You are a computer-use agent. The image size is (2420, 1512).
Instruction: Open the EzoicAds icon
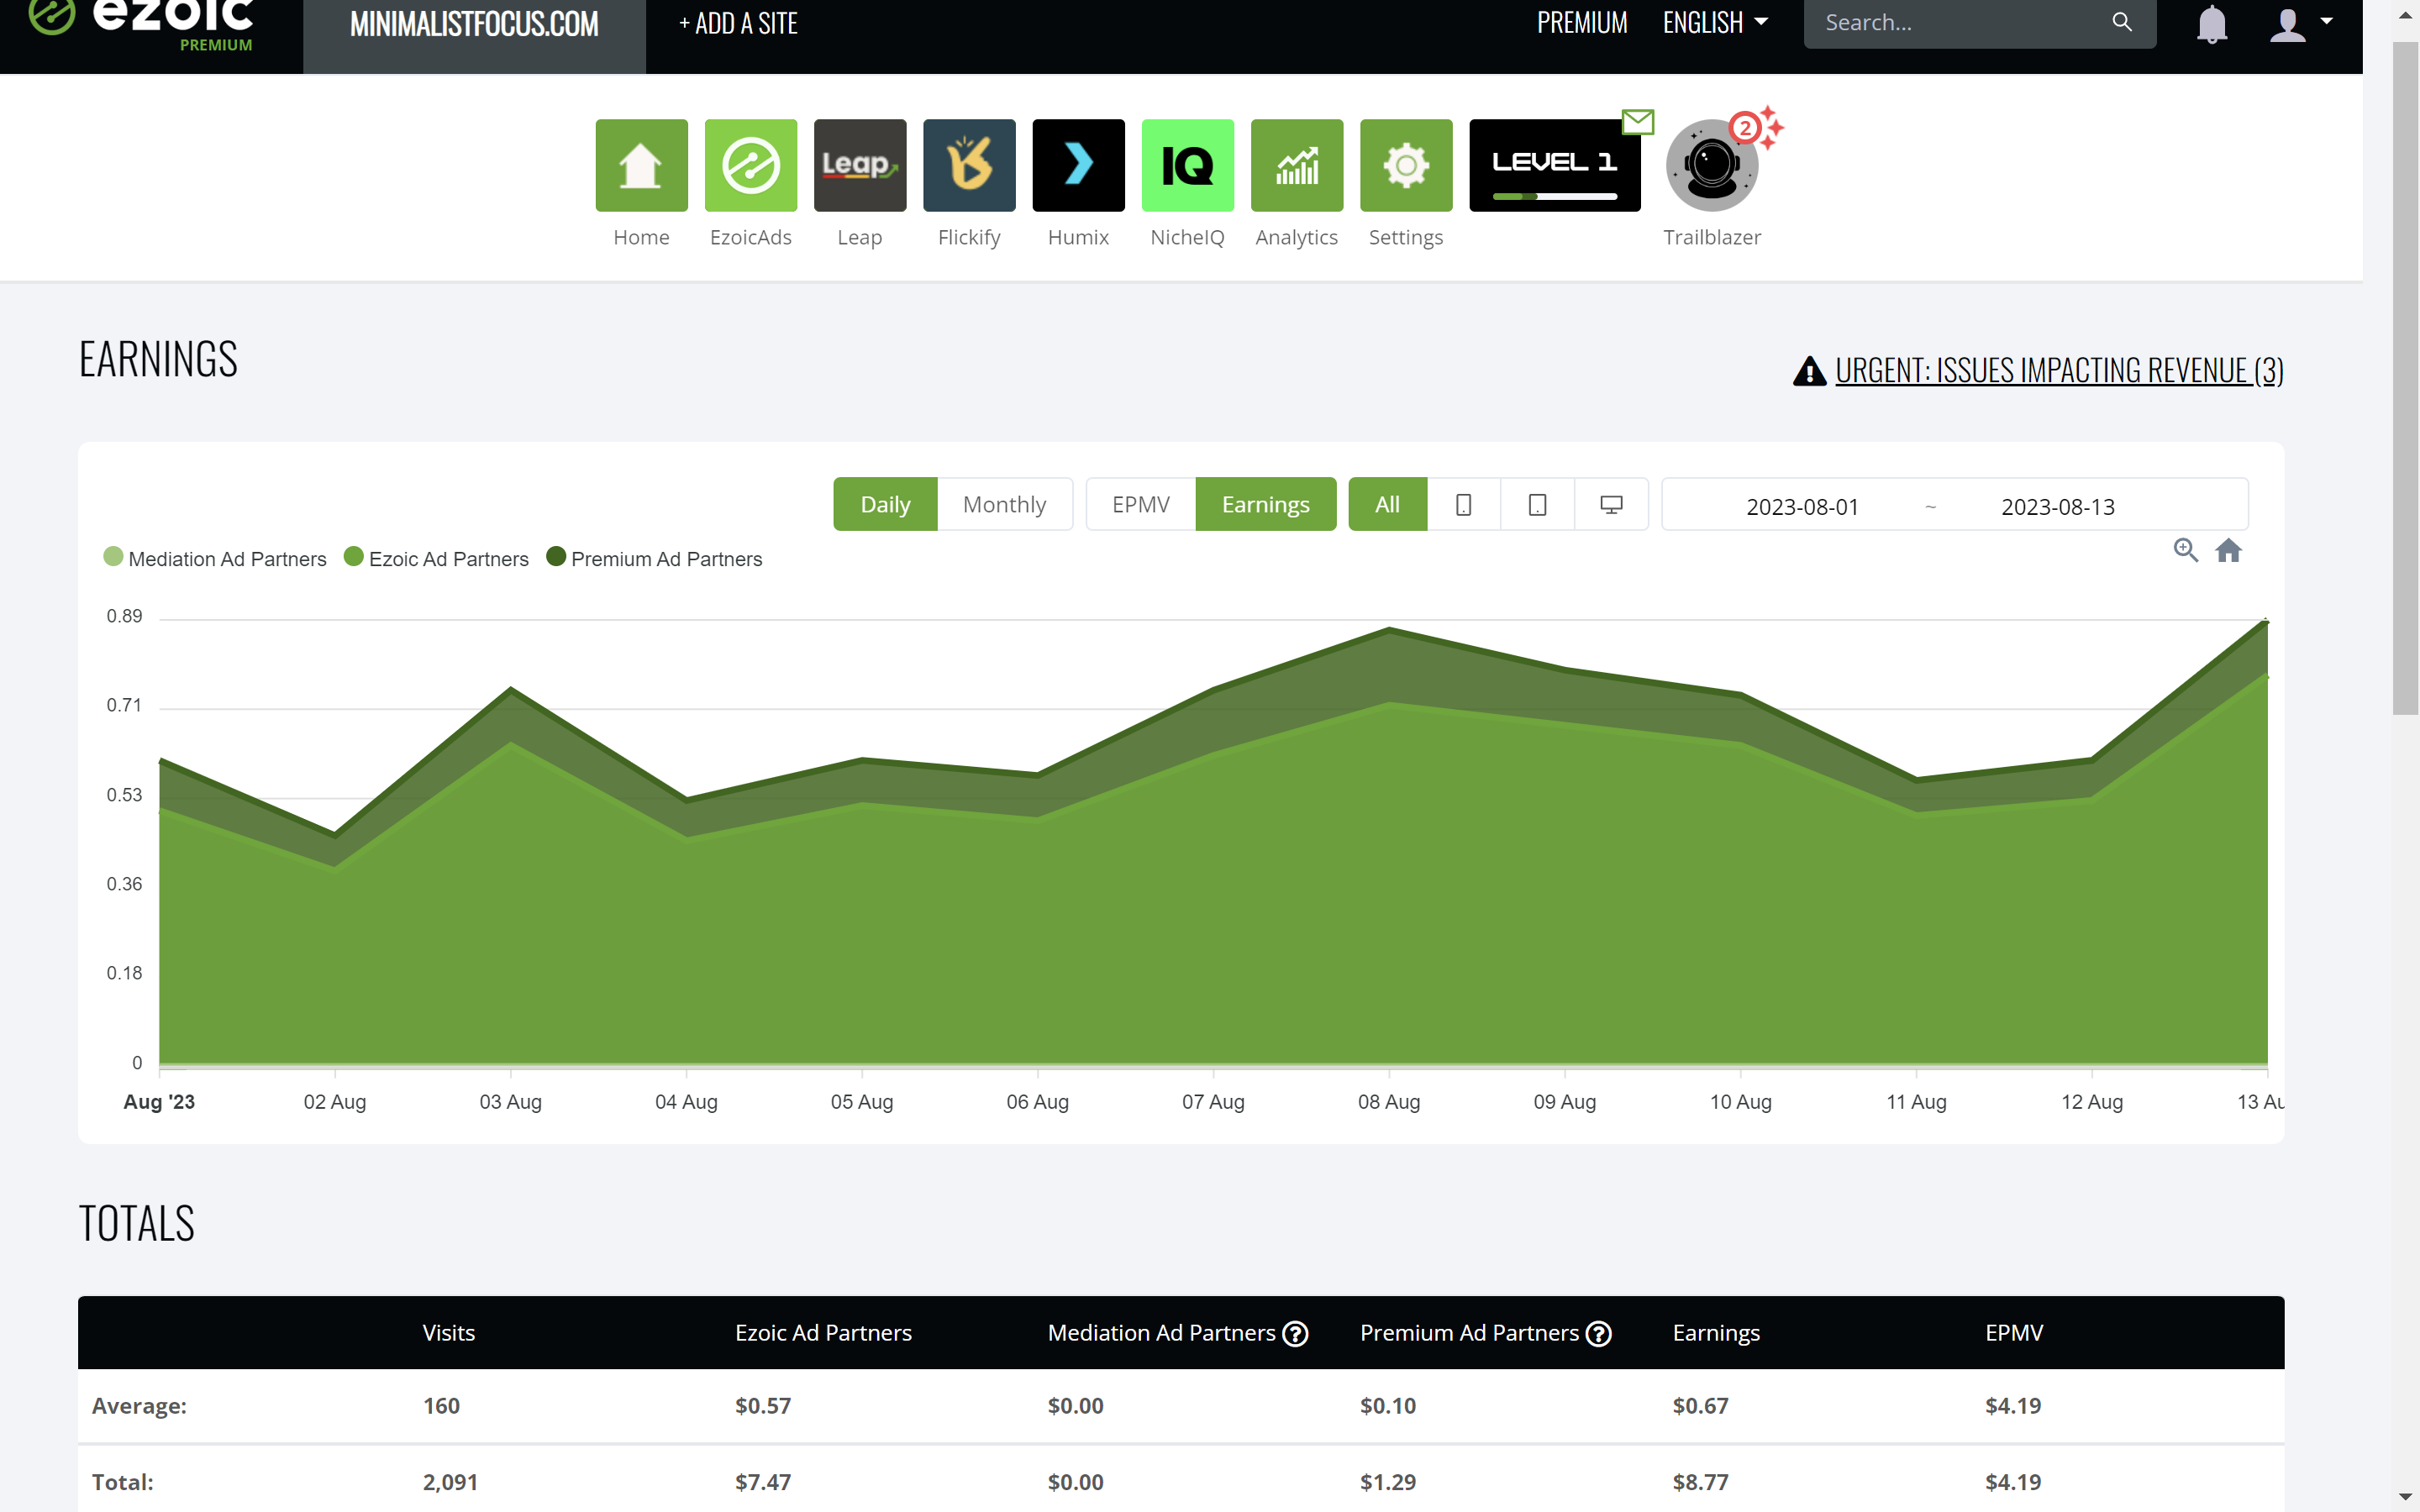[750, 165]
